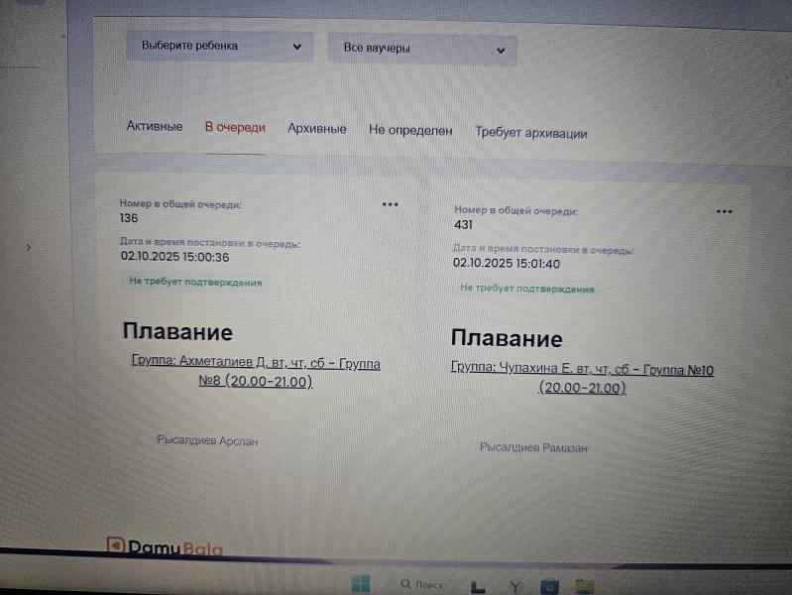Go to the 'Архивные' tab
792x595 pixels.
pos(316,129)
